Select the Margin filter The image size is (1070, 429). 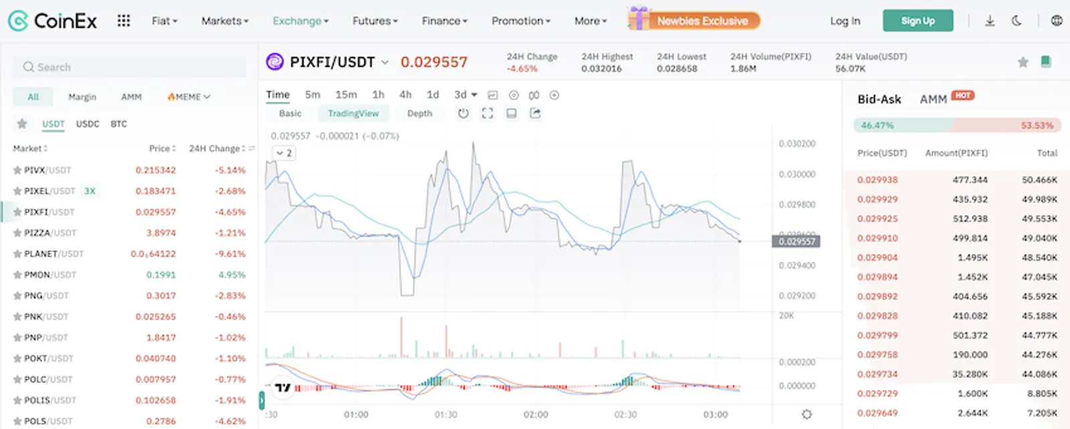[82, 97]
